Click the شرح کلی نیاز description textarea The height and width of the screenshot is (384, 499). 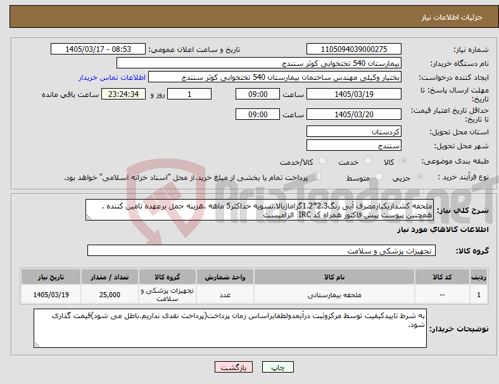click(260, 210)
